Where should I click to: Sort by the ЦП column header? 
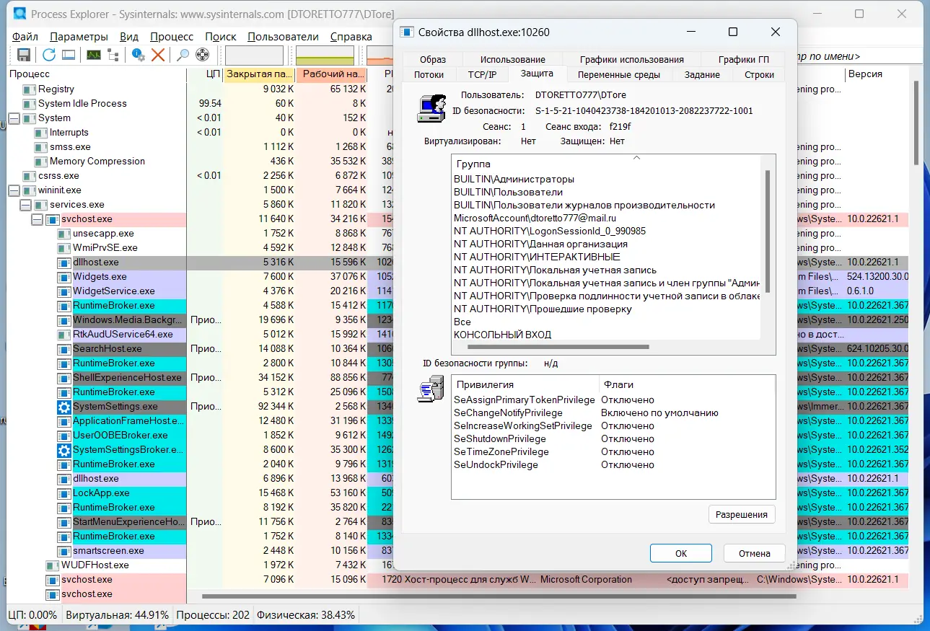click(205, 74)
